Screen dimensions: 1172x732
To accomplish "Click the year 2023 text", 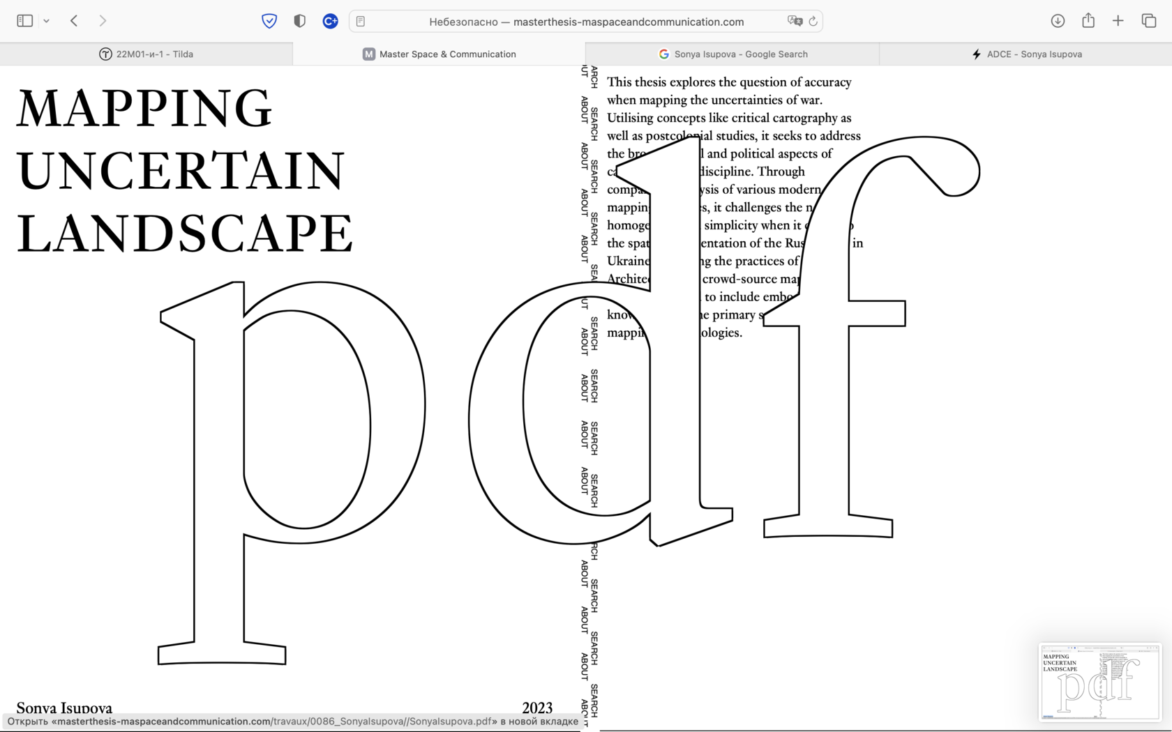I will click(x=537, y=708).
